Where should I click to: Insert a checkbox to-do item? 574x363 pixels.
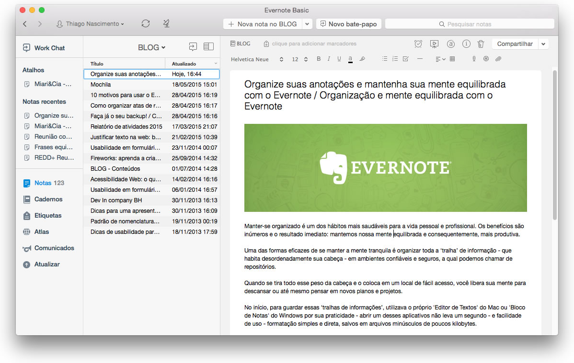pos(406,59)
